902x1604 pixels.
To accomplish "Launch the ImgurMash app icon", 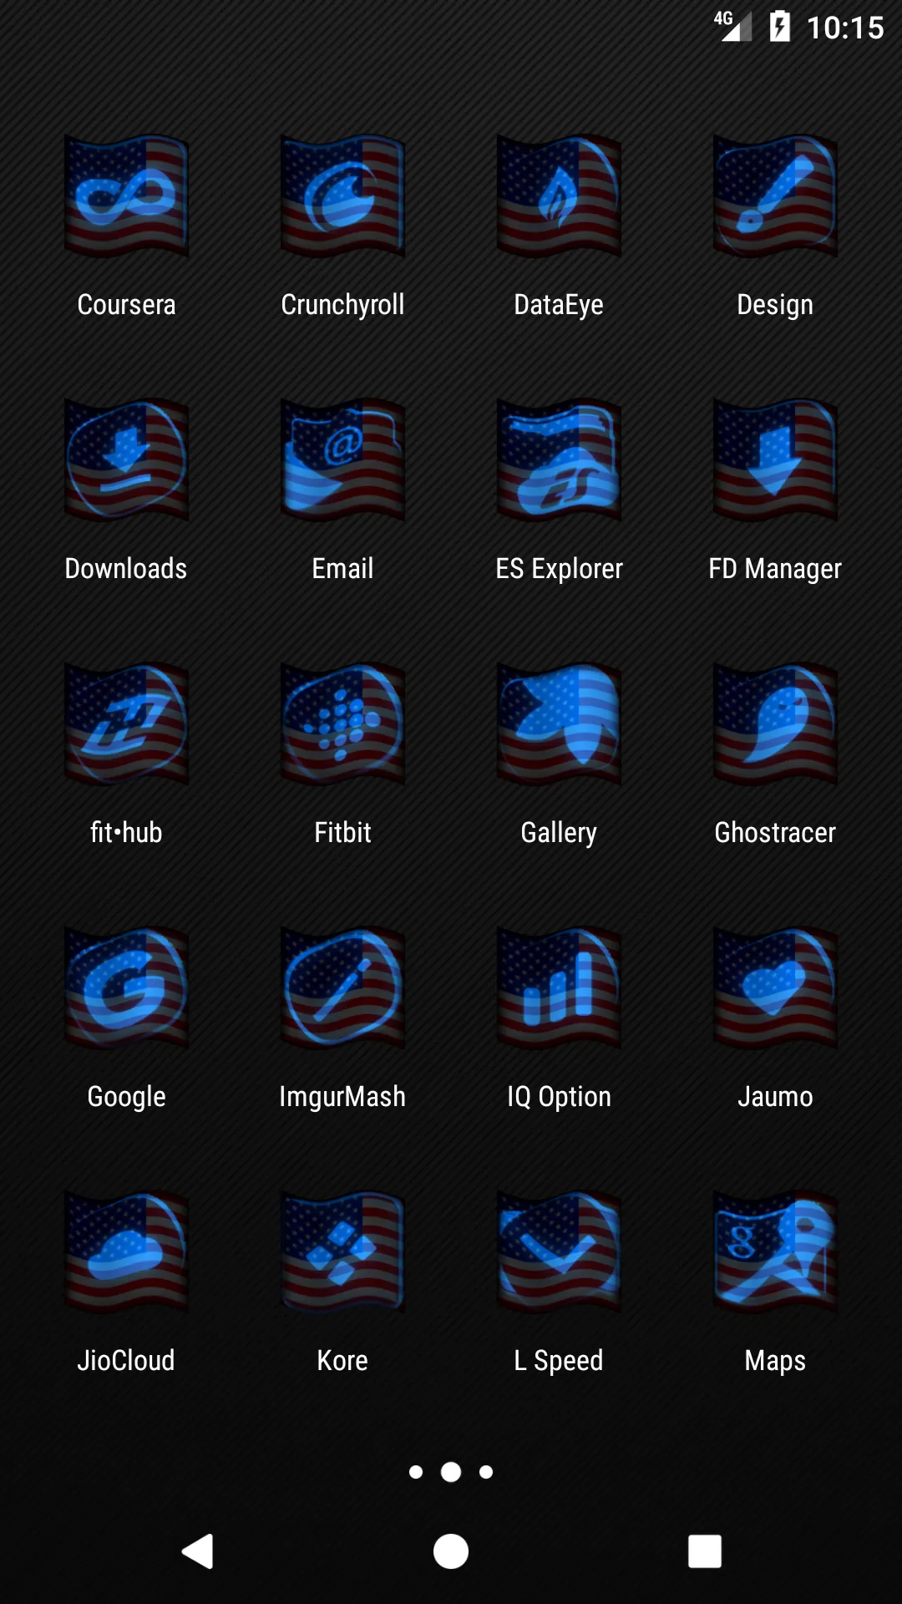I will [342, 987].
